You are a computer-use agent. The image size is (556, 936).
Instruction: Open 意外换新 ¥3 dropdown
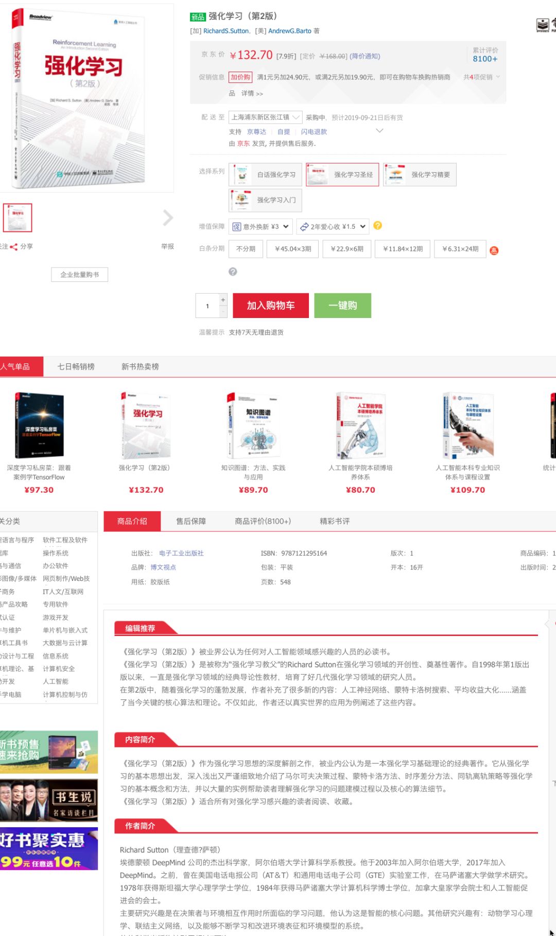coord(261,227)
